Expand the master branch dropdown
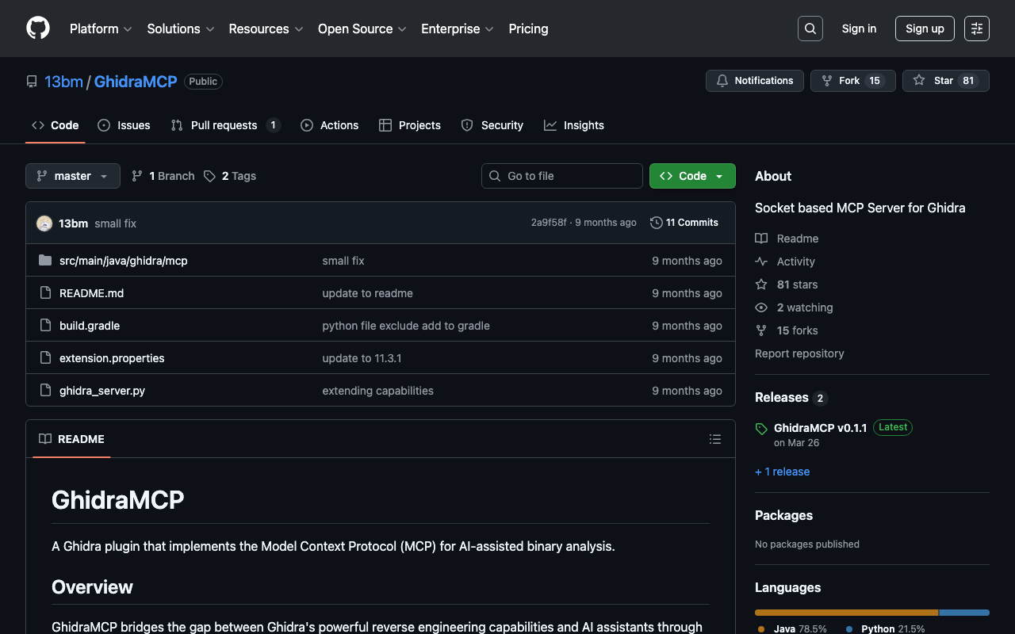This screenshot has width=1015, height=634. [x=73, y=176]
